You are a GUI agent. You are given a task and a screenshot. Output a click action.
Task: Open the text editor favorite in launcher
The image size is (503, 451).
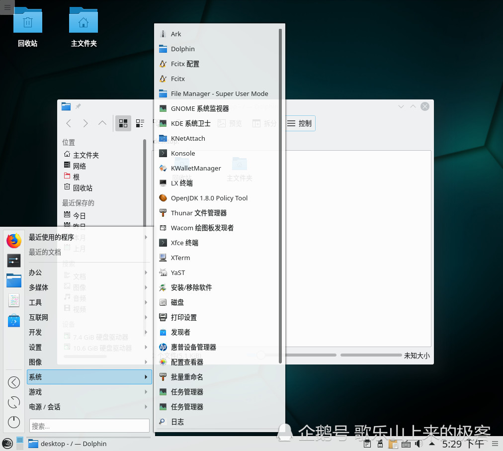[x=14, y=301]
